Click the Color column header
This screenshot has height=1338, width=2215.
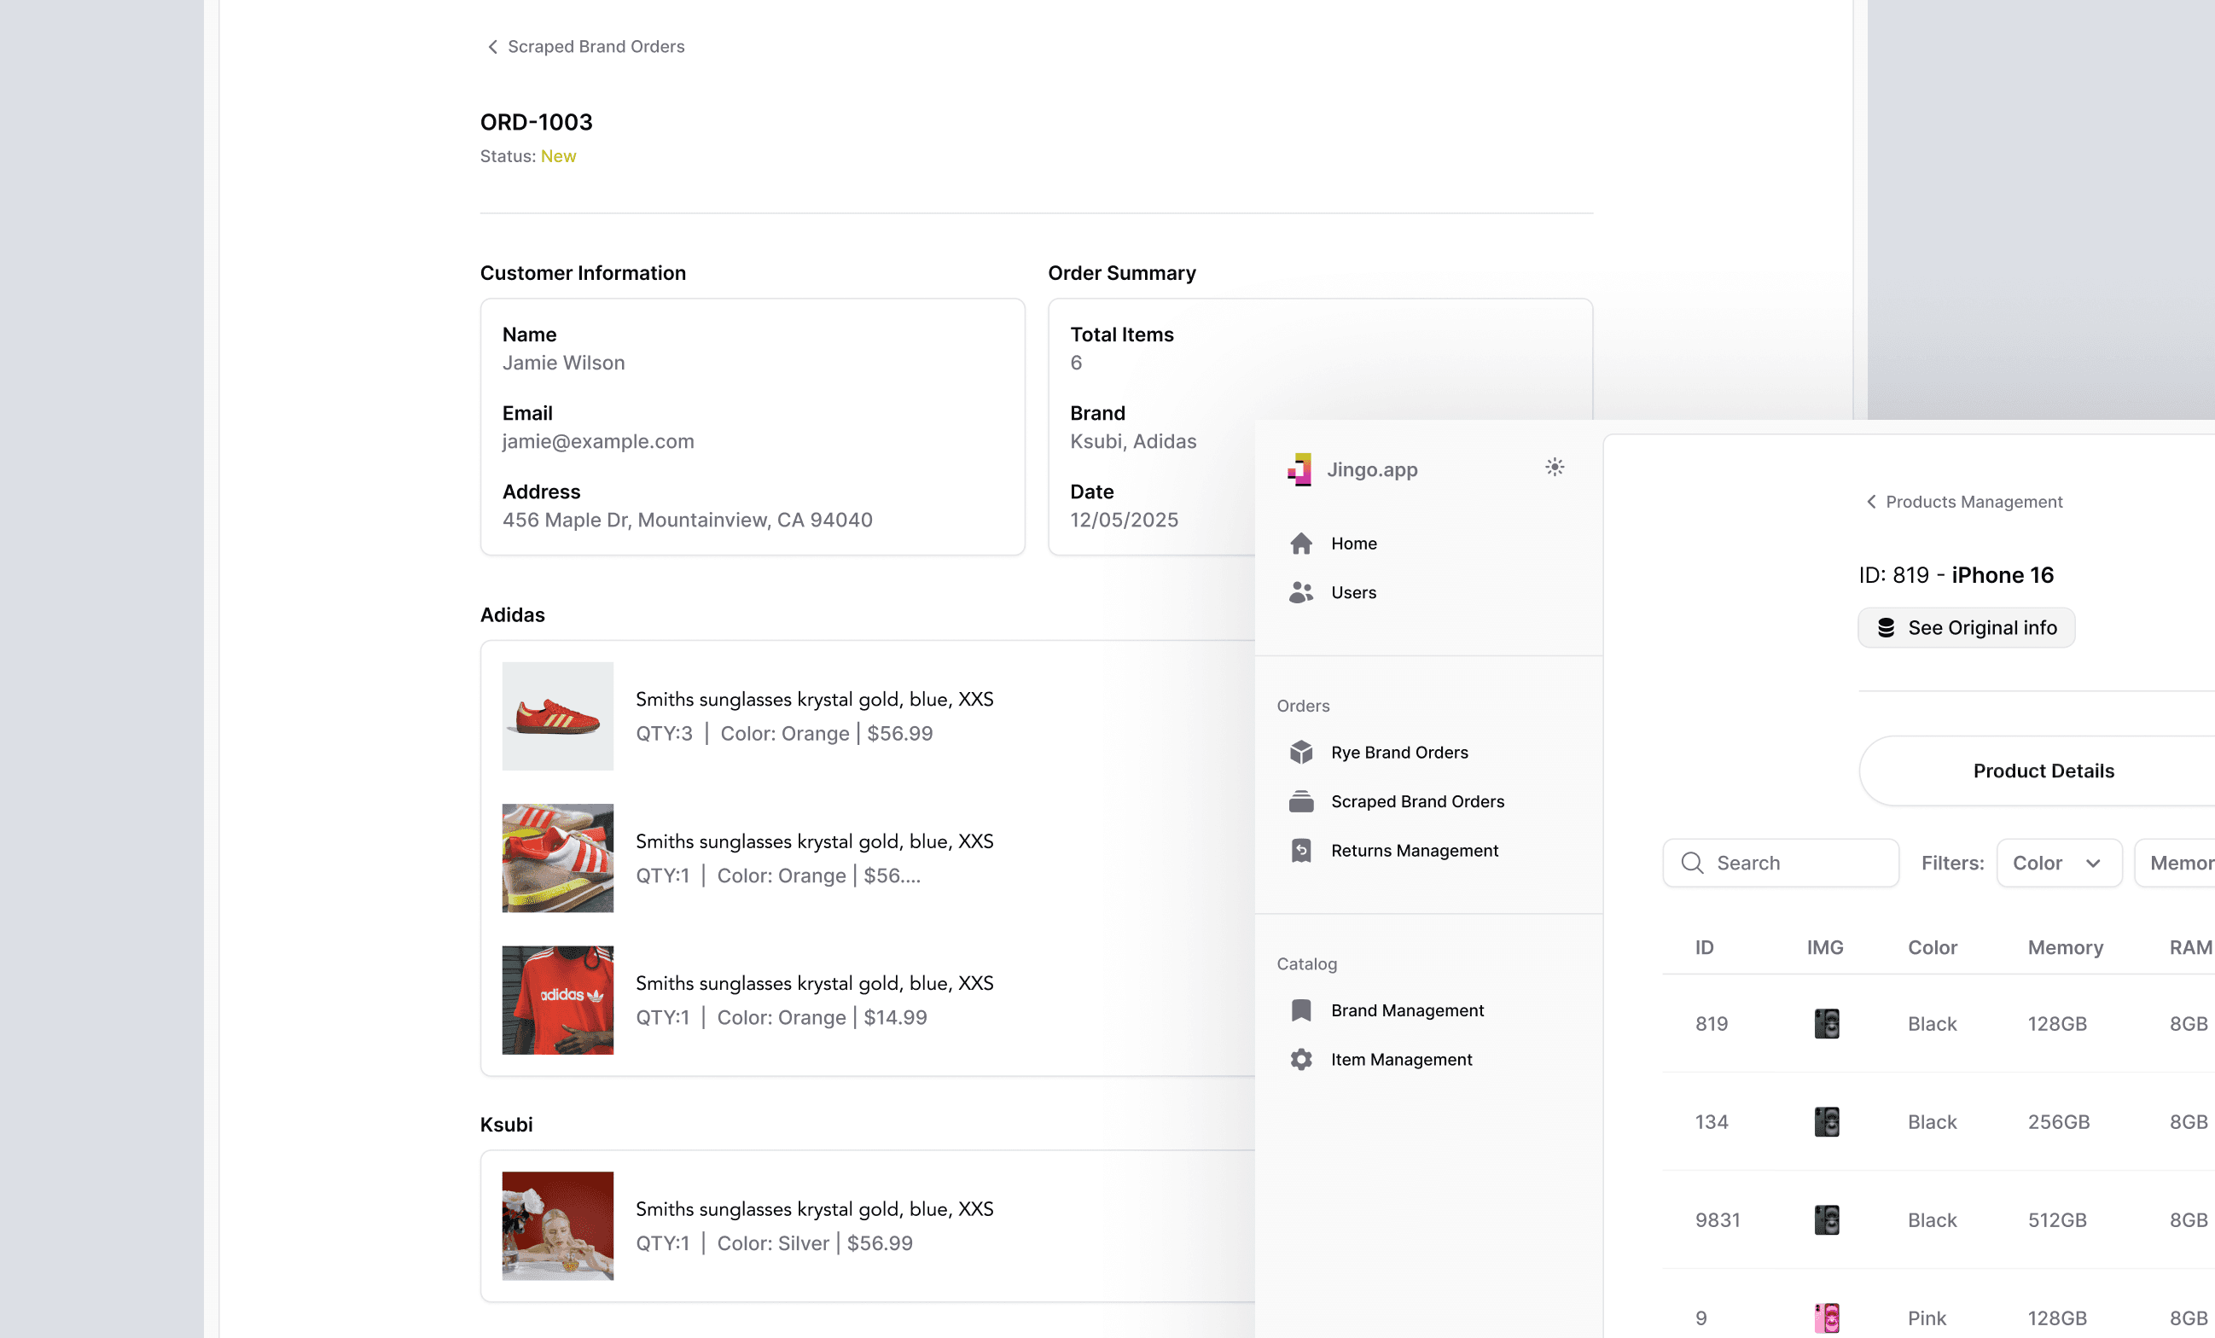click(x=1932, y=947)
